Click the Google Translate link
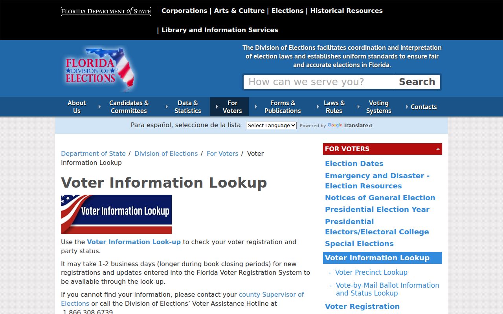503x314 pixels. click(350, 126)
